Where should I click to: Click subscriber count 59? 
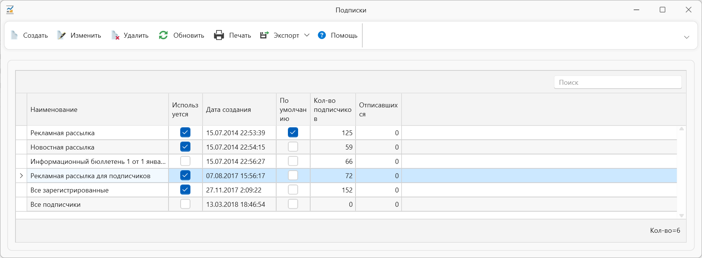349,147
